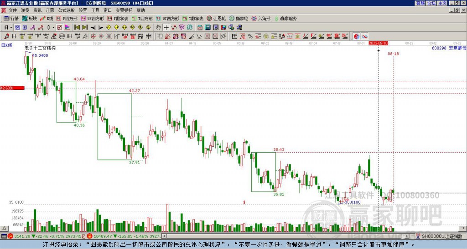This screenshot has height=249, width=467.
Task: Click the 43.04 resistance level label
Action: tap(79, 79)
